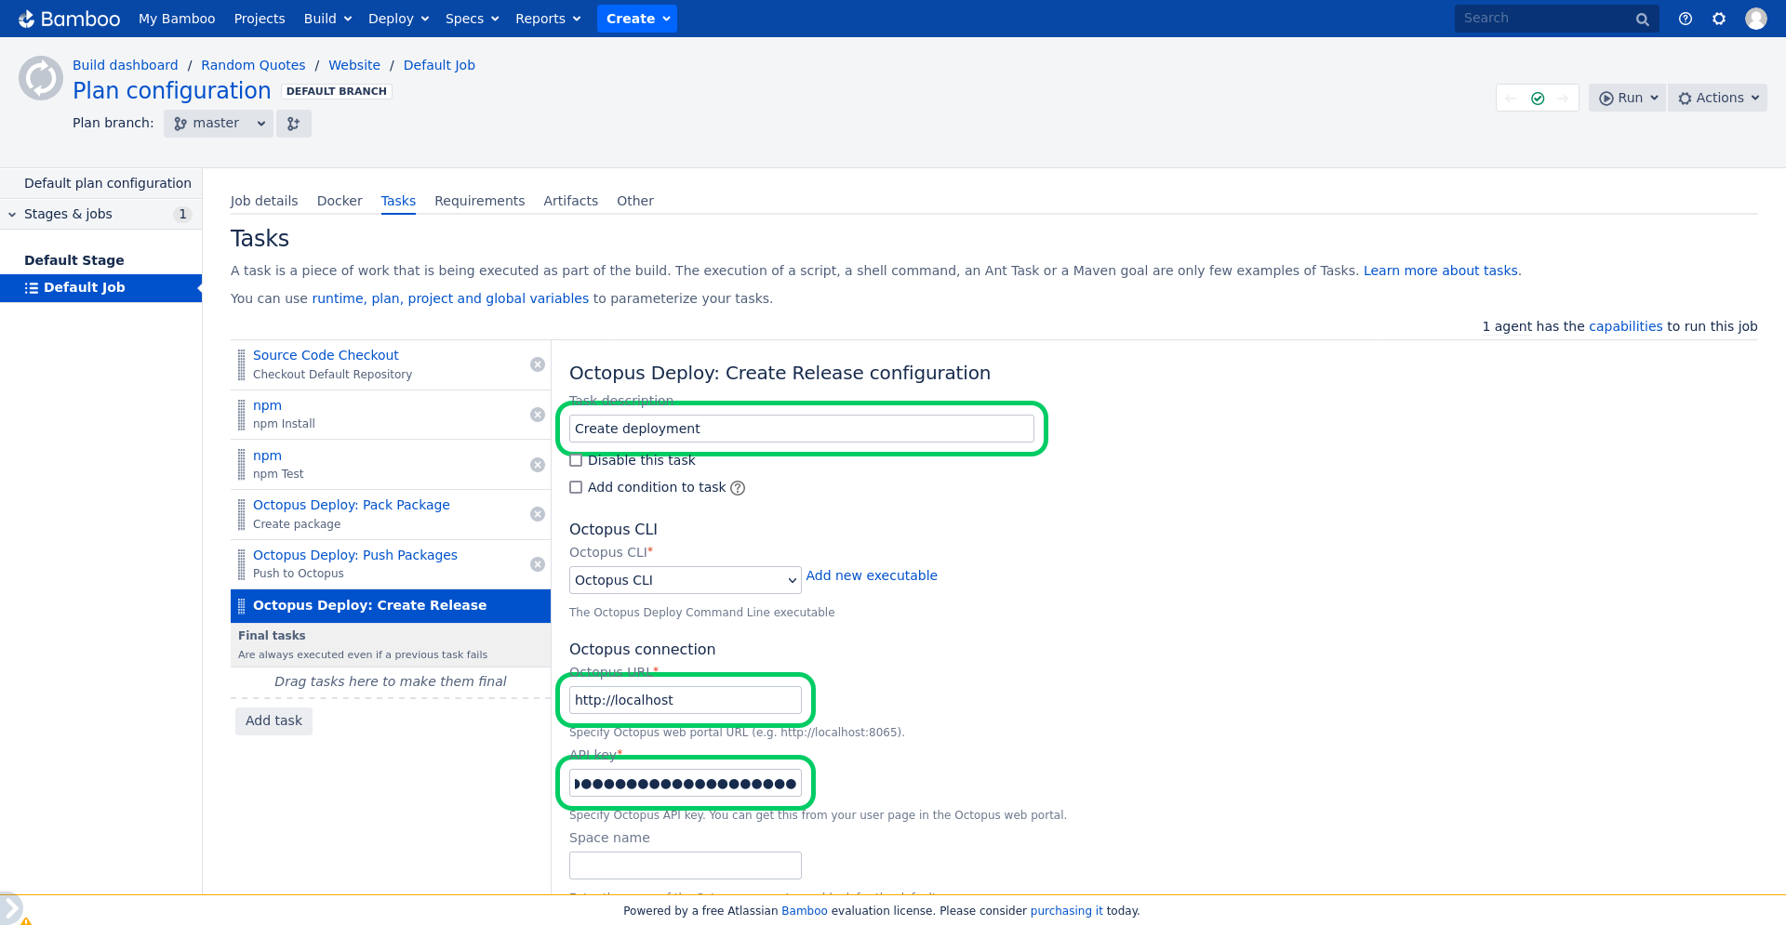Open Projects in top navigation
Image resolution: width=1786 pixels, height=925 pixels.
(x=260, y=19)
